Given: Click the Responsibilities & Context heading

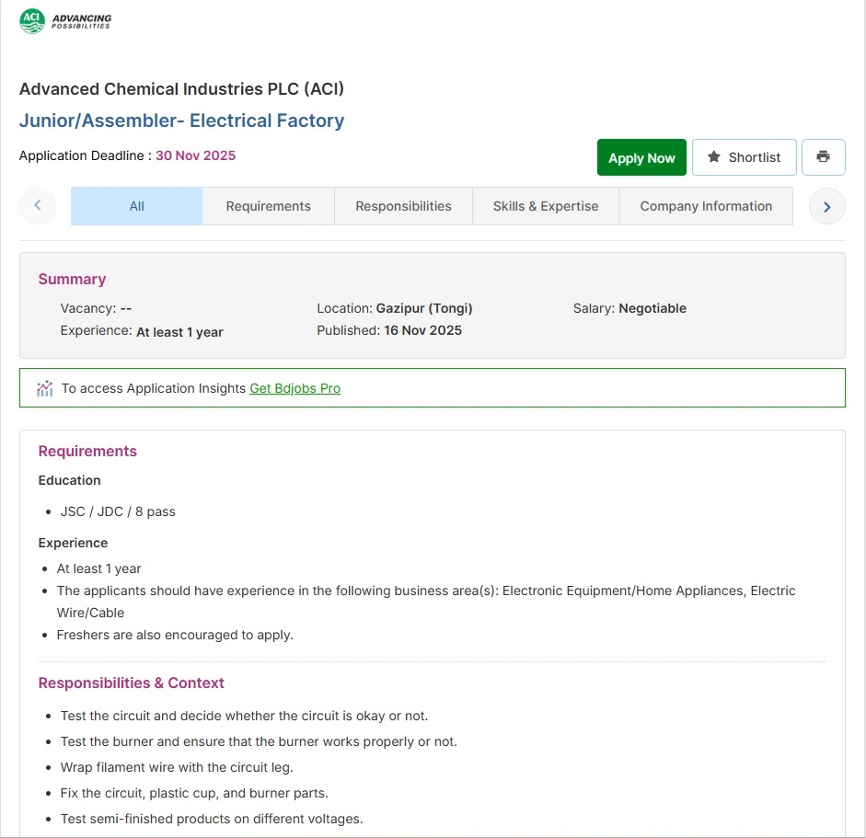Looking at the screenshot, I should [x=131, y=683].
